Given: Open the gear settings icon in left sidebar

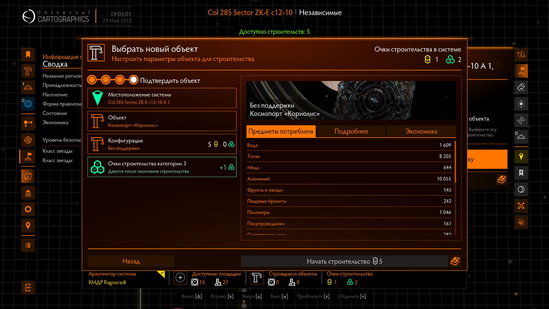Looking at the screenshot, I should pyautogui.click(x=28, y=209).
